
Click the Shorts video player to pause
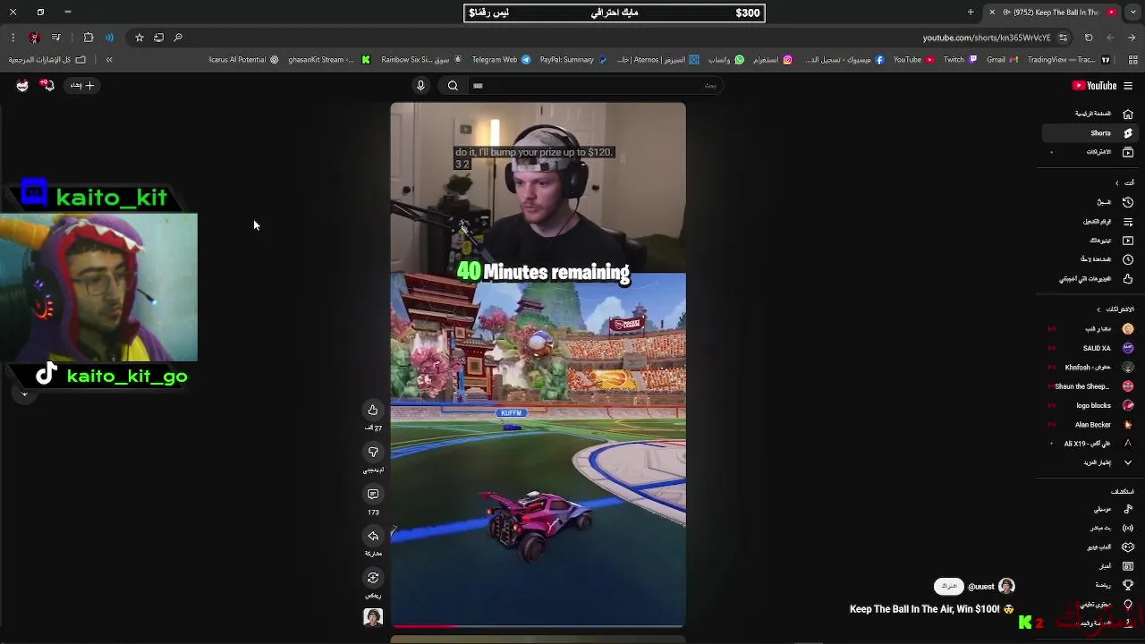coord(538,365)
